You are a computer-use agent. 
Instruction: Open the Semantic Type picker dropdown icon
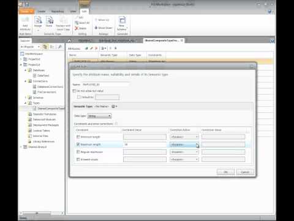114,106
